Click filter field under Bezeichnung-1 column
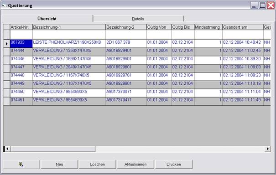This screenshot has height=175, width=276. 69,35
